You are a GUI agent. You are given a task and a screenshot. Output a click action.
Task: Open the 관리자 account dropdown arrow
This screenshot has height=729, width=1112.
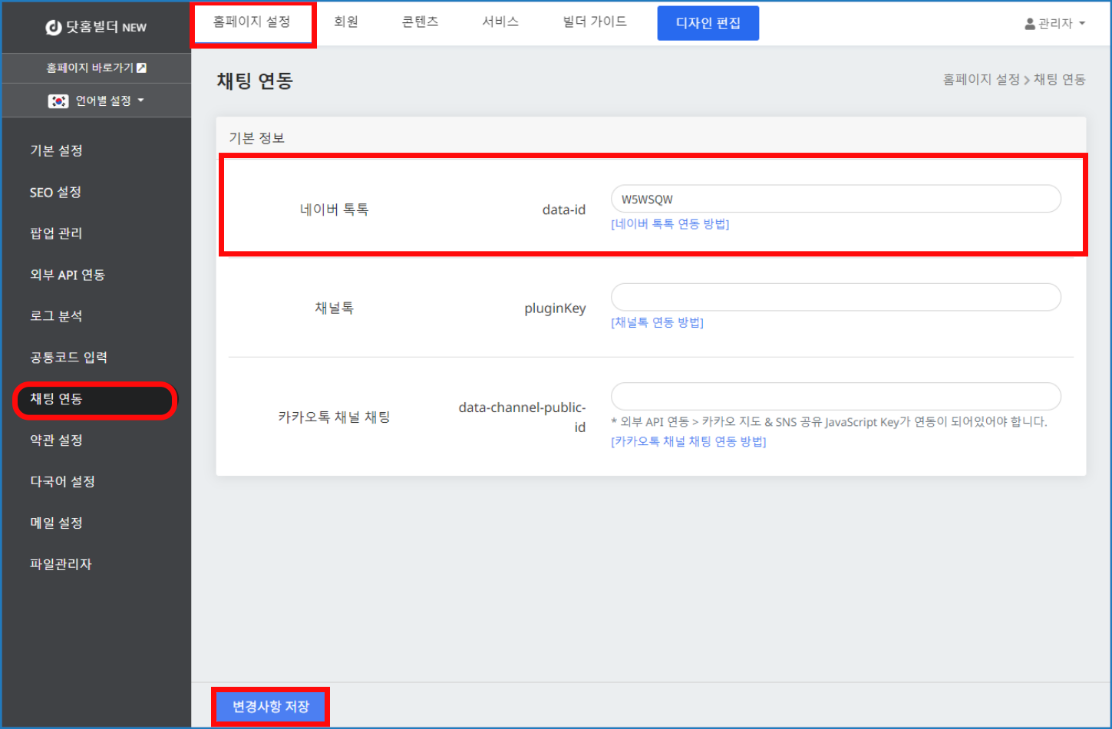coord(1082,24)
